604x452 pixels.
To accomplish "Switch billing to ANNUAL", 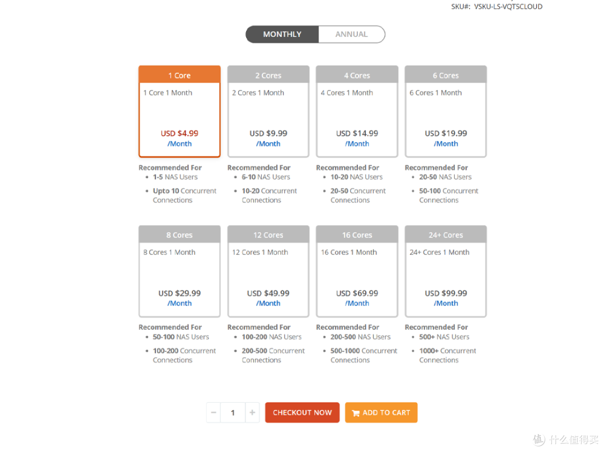I will pyautogui.click(x=352, y=34).
